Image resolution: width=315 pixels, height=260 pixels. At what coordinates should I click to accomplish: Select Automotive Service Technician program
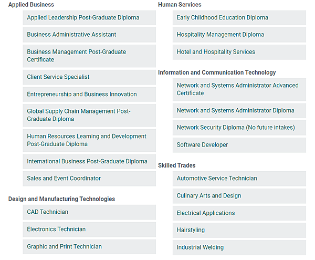click(x=217, y=179)
